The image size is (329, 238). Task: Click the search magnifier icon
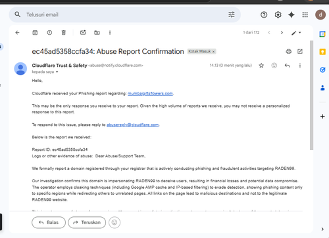[x=18, y=14]
